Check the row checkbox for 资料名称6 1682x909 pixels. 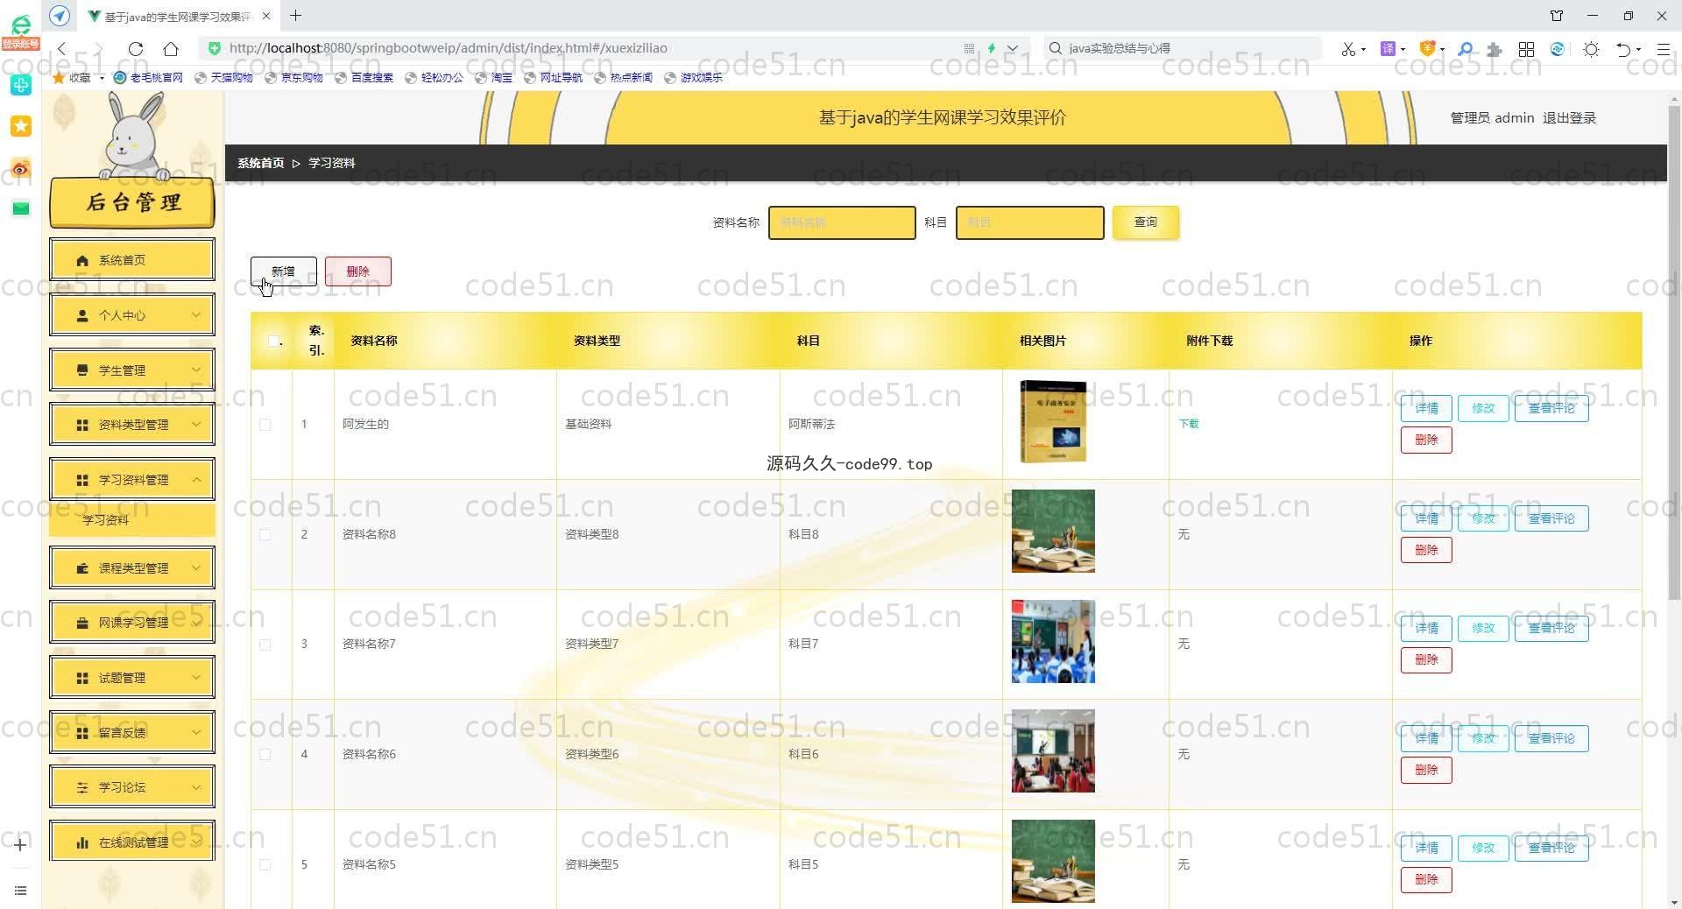pos(265,754)
